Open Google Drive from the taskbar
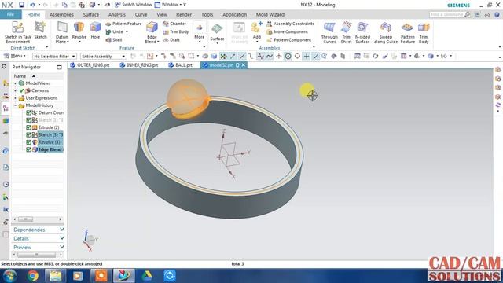The image size is (503, 283). [147, 276]
